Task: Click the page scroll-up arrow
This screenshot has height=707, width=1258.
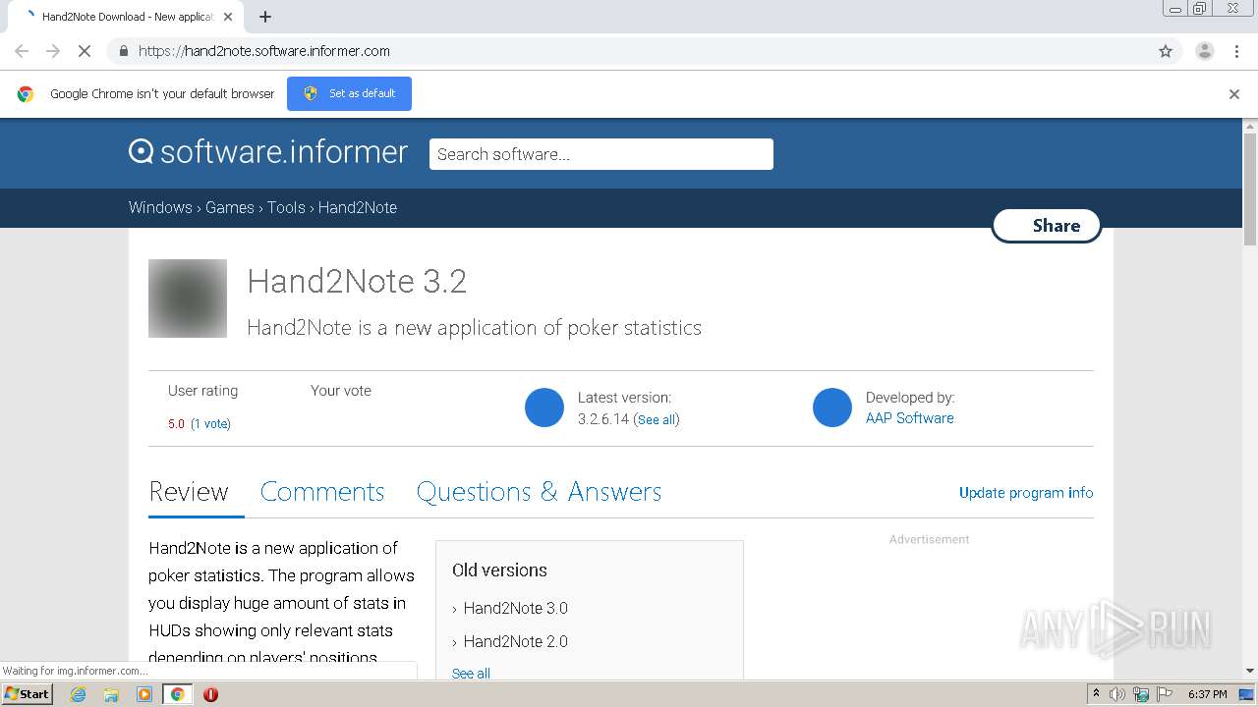Action: (x=1250, y=126)
